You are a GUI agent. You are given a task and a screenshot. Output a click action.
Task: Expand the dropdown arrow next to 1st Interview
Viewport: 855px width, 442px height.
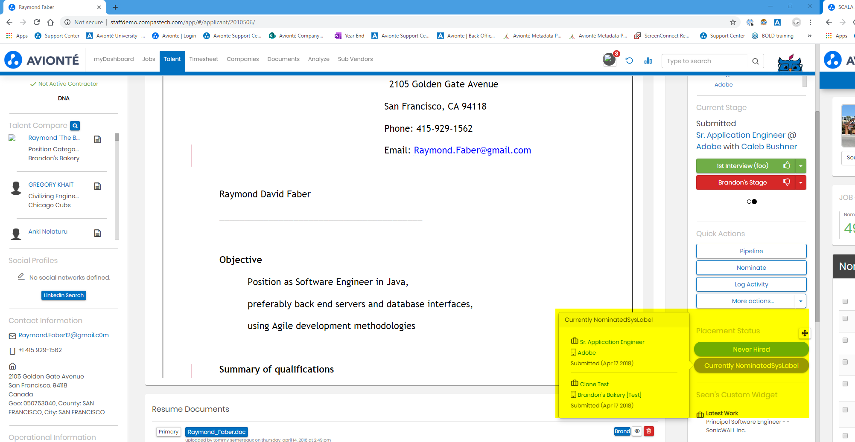point(801,166)
